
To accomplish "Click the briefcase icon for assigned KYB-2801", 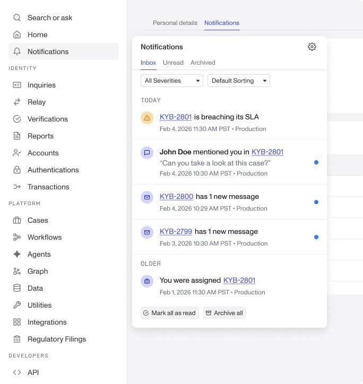I will [147, 281].
